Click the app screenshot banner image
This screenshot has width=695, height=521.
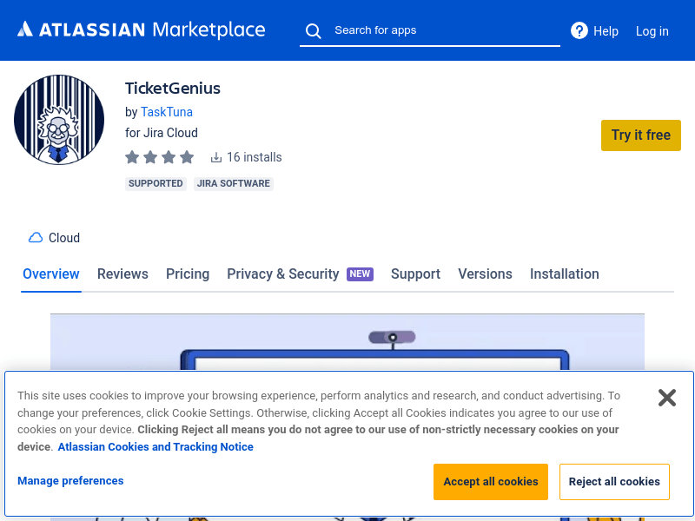(347, 341)
